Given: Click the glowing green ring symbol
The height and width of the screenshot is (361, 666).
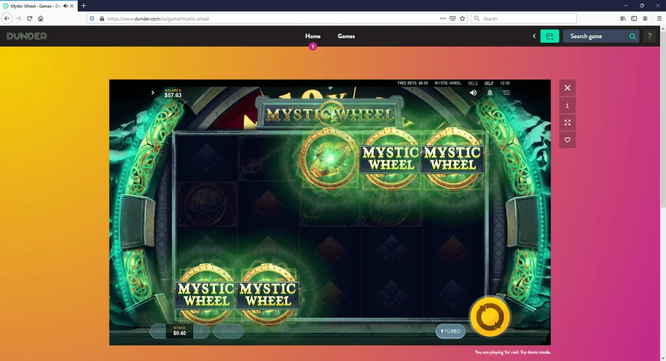Looking at the screenshot, I should pyautogui.click(x=329, y=158).
